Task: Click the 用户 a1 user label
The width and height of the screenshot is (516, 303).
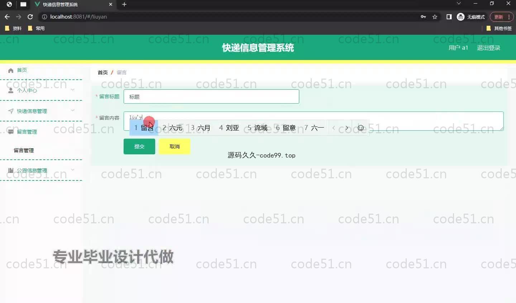Action: point(458,48)
